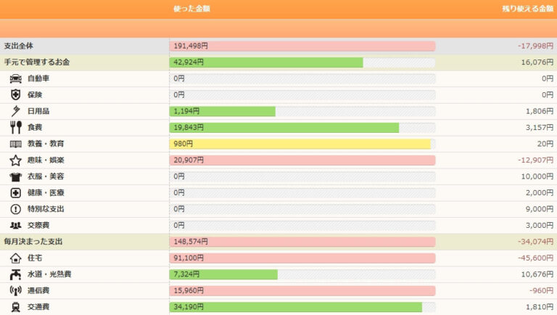The image size is (557, 315).
Task: Click the 148,574円 red progress bar
Action: tap(302, 242)
